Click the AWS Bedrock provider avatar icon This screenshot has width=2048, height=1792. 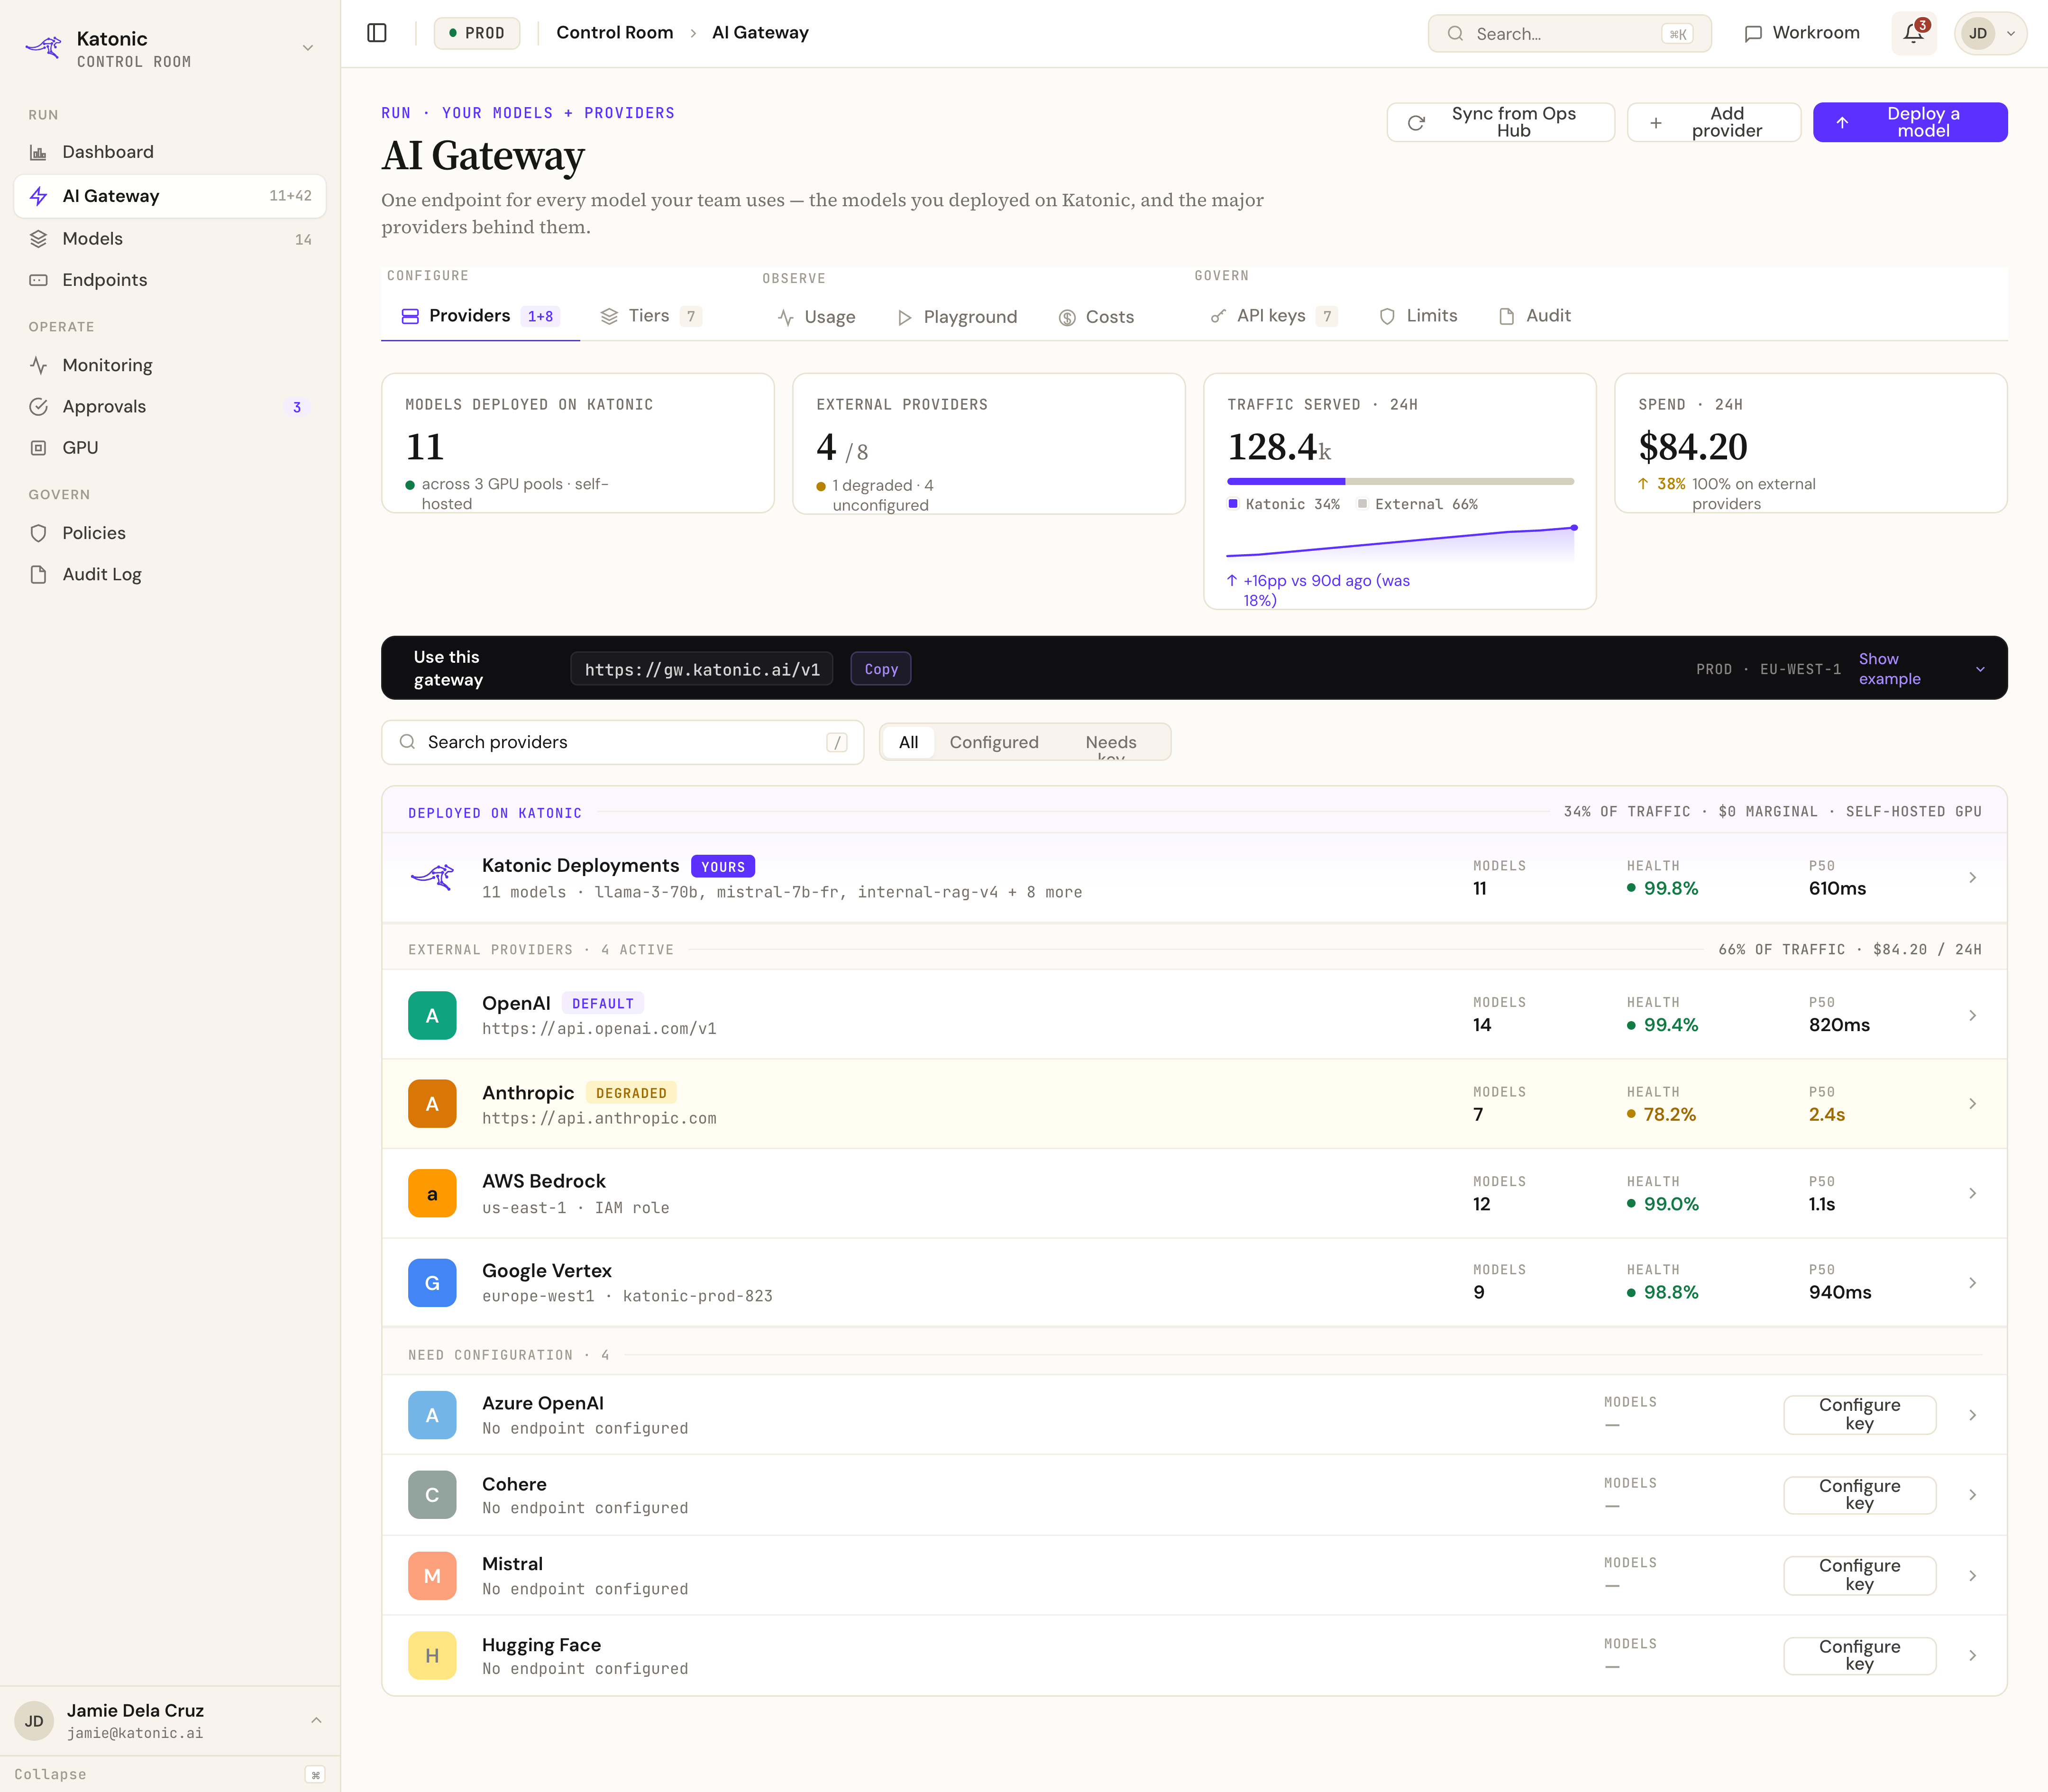[432, 1193]
